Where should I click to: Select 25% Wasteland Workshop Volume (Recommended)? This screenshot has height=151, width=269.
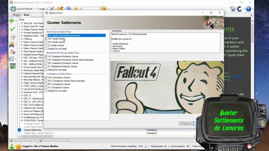(46, 60)
